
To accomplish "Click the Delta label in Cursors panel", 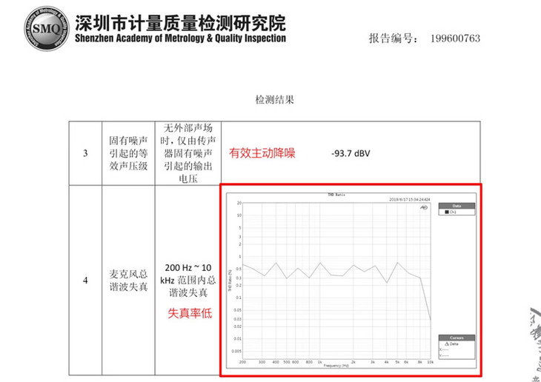I will tap(454, 344).
